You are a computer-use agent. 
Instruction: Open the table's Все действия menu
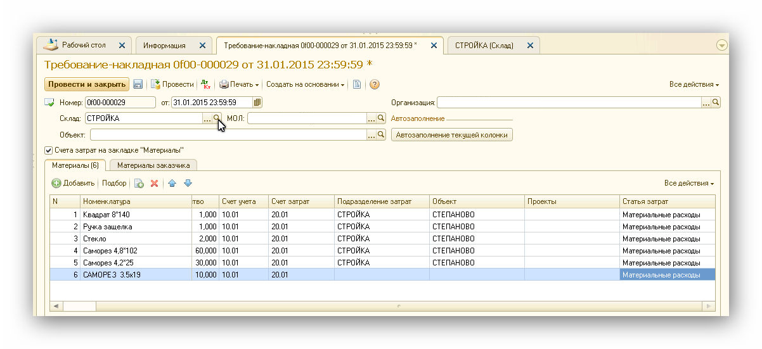pyautogui.click(x=689, y=183)
